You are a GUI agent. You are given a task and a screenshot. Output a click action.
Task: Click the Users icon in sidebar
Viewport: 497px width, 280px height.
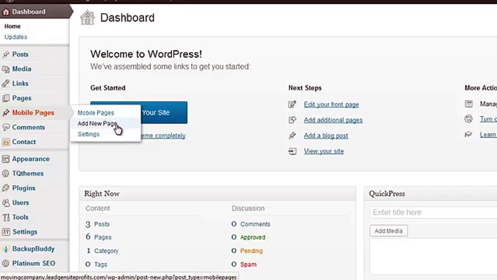(x=5, y=203)
